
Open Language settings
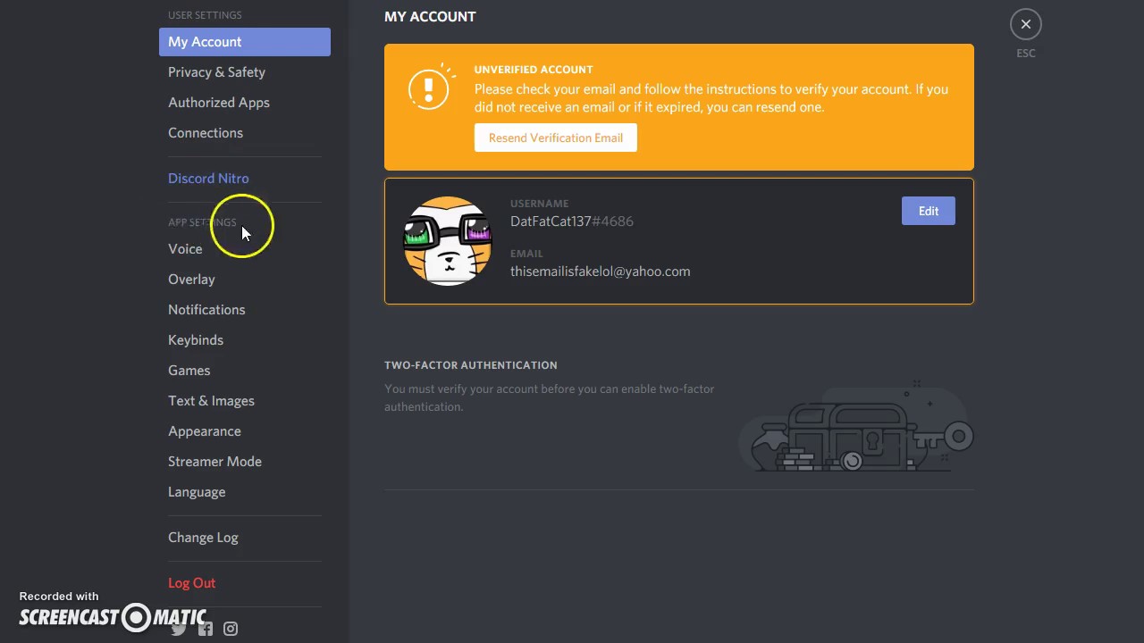click(x=245, y=492)
